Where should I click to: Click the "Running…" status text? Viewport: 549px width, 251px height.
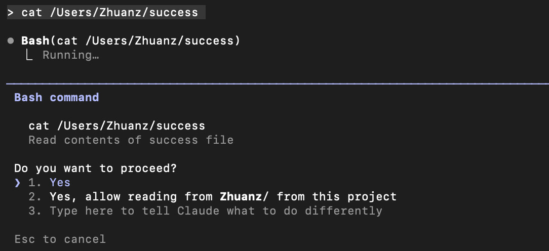(x=70, y=55)
